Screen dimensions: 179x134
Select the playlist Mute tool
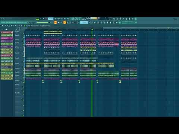coord(12,26)
